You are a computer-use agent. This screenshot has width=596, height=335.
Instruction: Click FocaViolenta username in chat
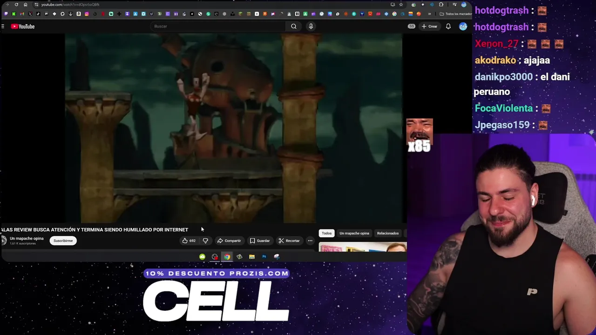click(x=503, y=108)
